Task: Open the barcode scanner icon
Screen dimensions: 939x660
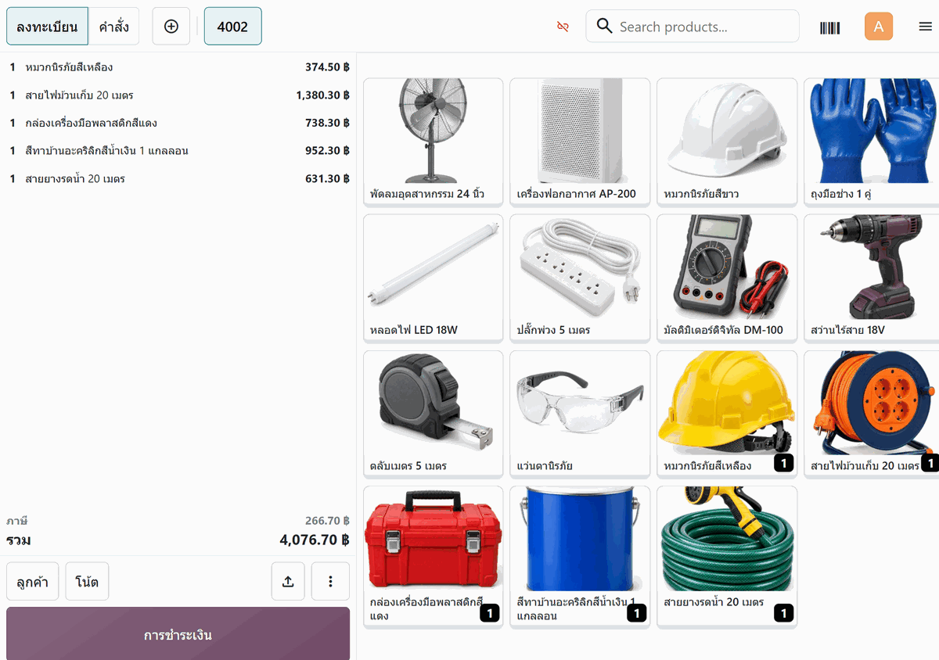Action: click(x=829, y=27)
